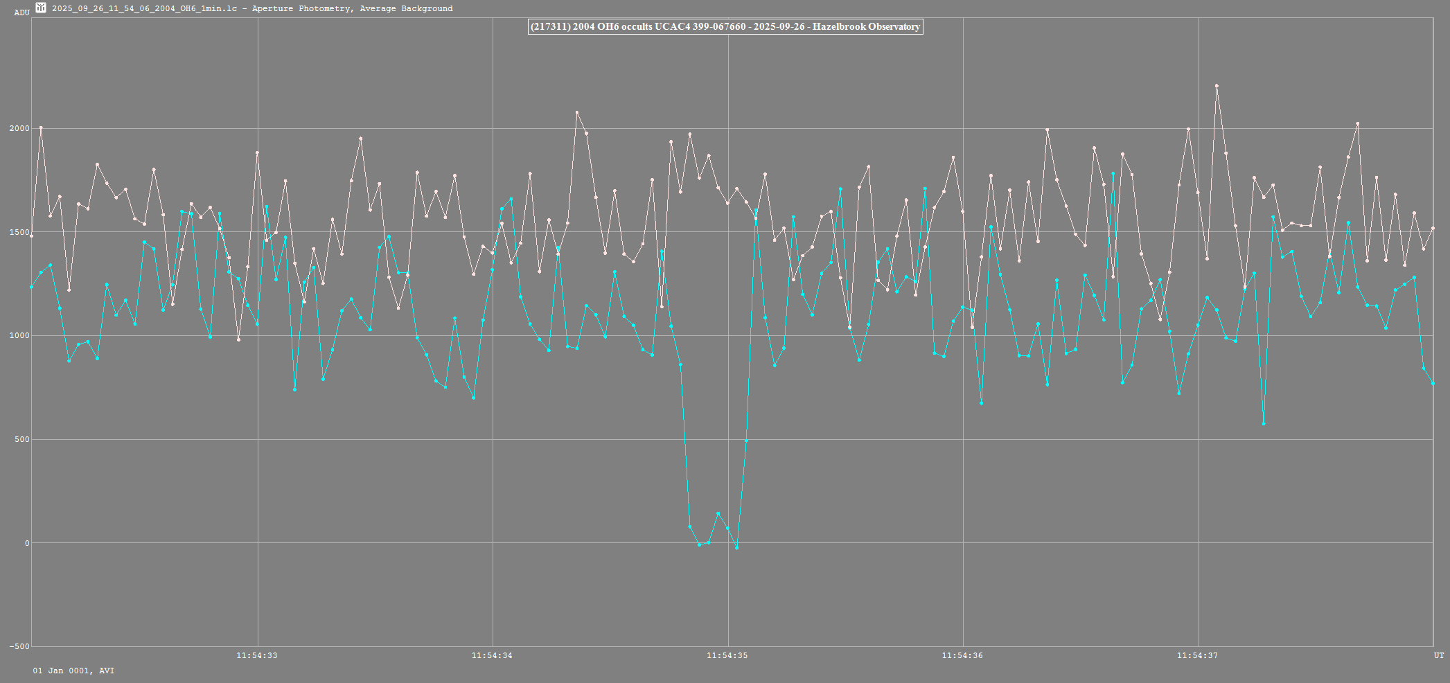Click the '01 Jan 0001, AVI' date label
The width and height of the screenshot is (1450, 683).
(74, 671)
